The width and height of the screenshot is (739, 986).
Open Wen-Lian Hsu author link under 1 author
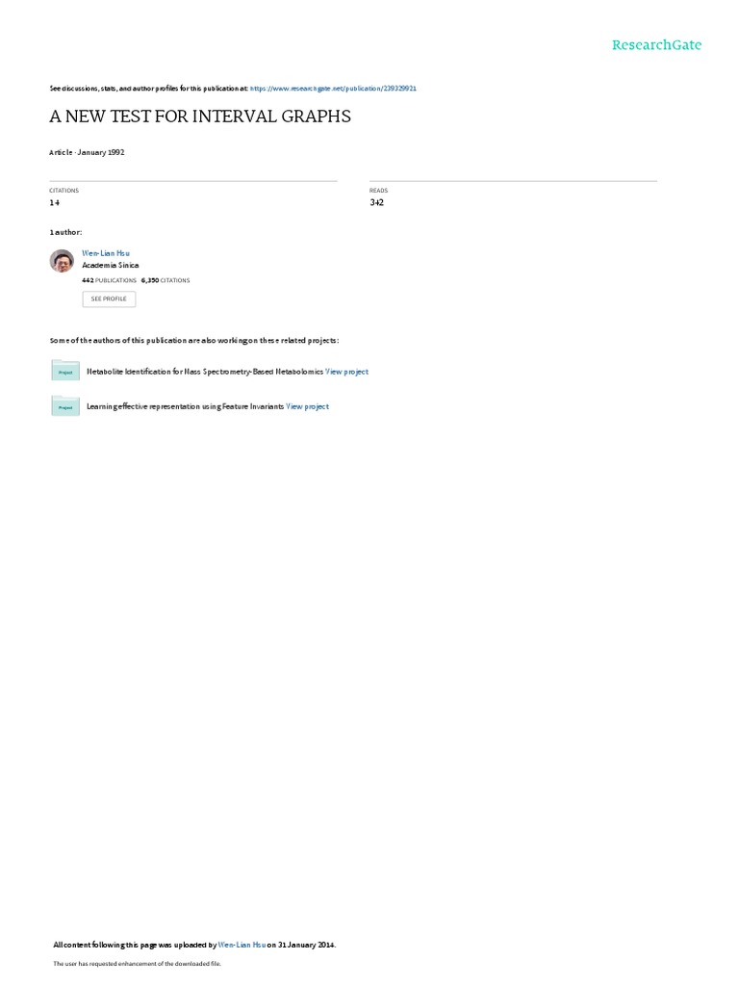106,253
